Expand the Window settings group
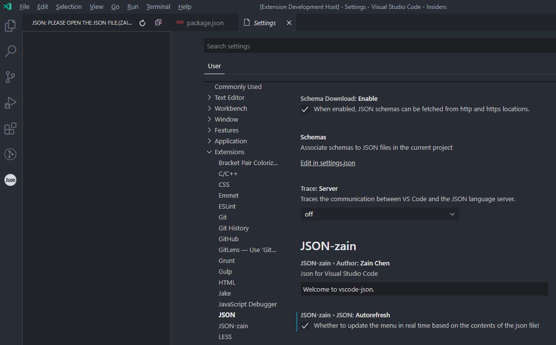 (x=209, y=119)
